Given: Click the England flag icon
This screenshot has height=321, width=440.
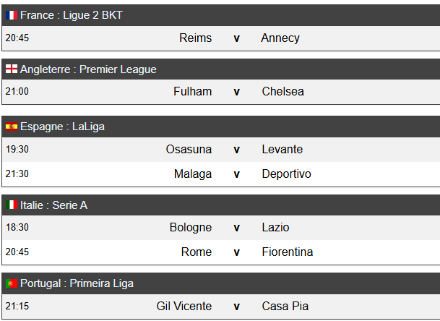Looking at the screenshot, I should (12, 69).
